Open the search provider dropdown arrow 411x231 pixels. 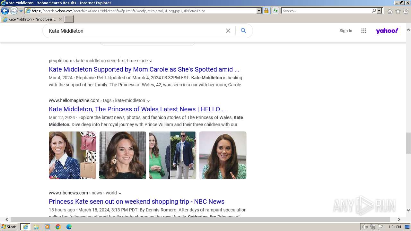379,11
